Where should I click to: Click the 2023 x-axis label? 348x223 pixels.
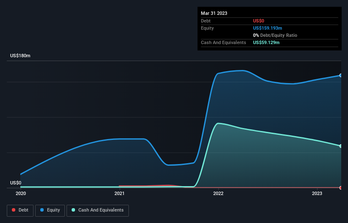(x=317, y=193)
